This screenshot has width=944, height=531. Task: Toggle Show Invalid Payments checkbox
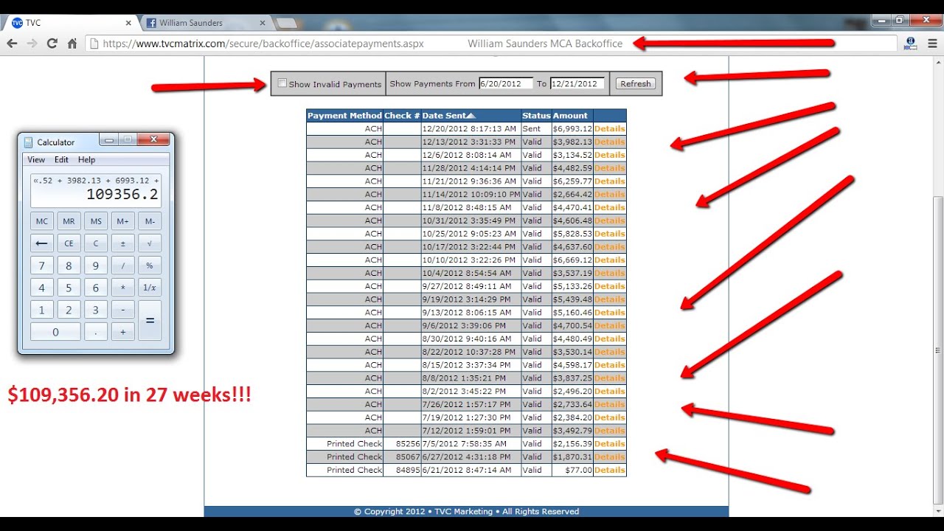click(282, 83)
